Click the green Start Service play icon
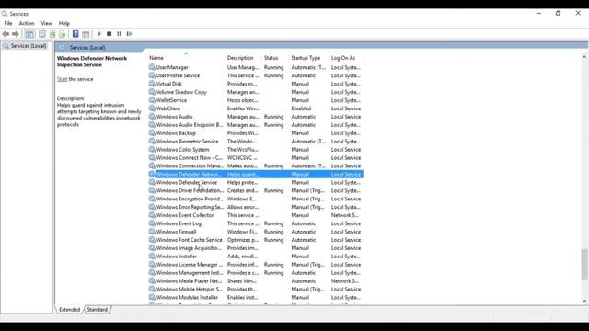The width and height of the screenshot is (589, 331). coord(99,34)
